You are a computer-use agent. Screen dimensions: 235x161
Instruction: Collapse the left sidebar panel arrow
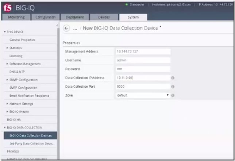[57, 26]
